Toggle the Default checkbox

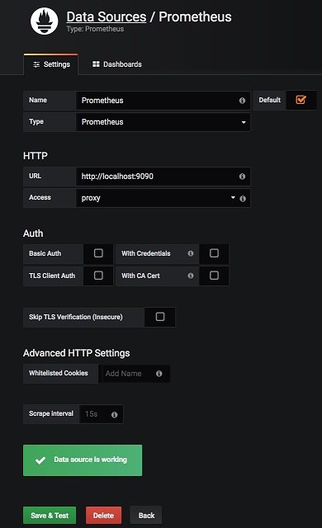coord(301,100)
